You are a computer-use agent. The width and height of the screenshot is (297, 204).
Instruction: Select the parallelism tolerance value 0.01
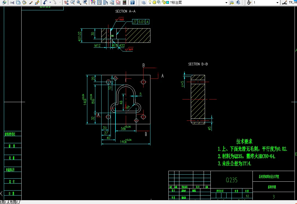point(141,22)
